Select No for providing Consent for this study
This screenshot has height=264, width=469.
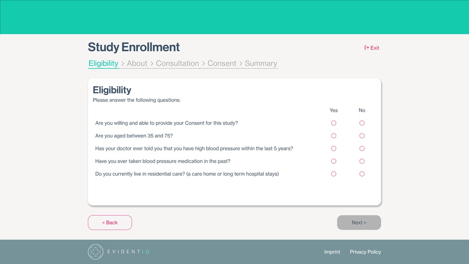pos(362,123)
